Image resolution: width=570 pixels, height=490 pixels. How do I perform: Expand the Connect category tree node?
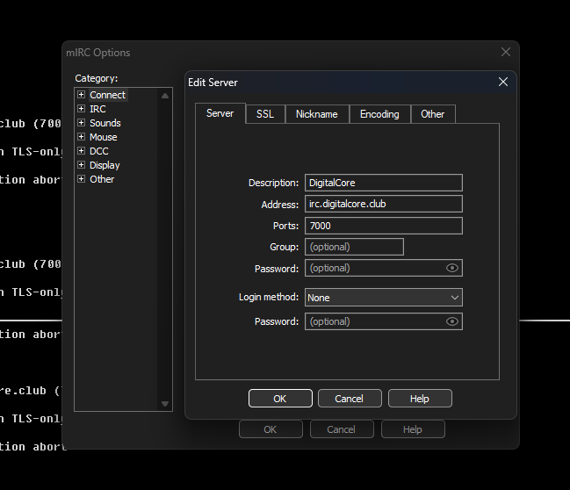(82, 95)
